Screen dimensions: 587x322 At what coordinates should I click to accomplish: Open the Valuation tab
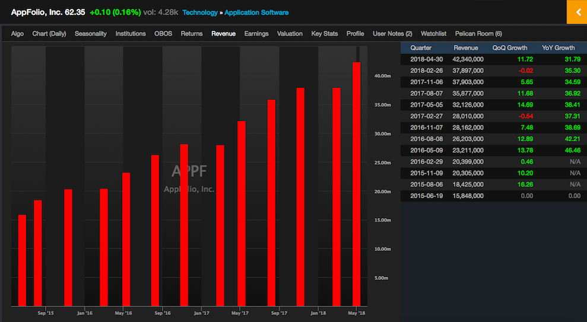tap(290, 34)
